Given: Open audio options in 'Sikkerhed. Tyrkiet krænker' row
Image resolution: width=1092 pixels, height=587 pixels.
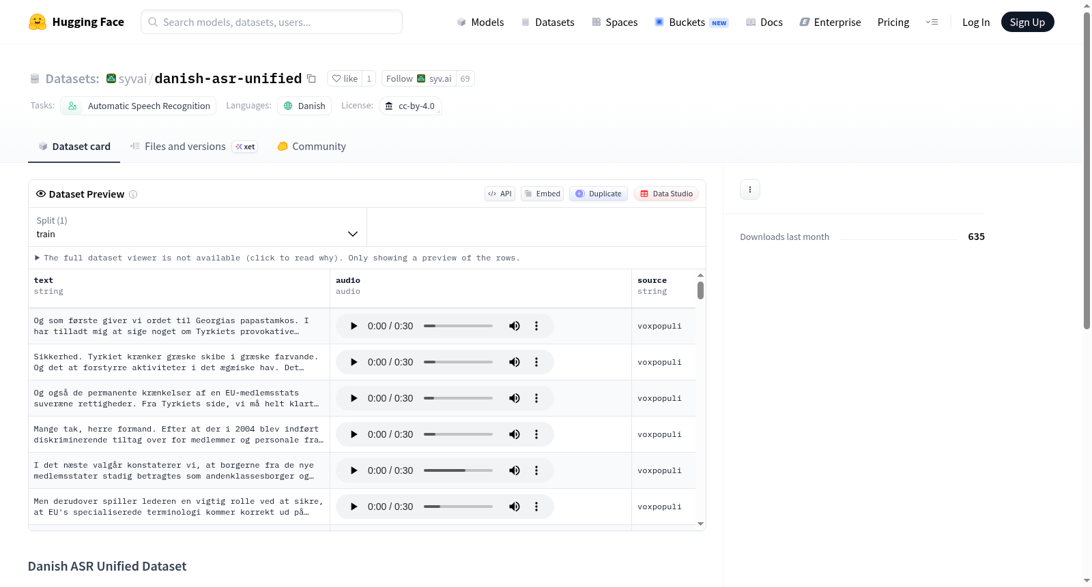Looking at the screenshot, I should click(x=536, y=362).
